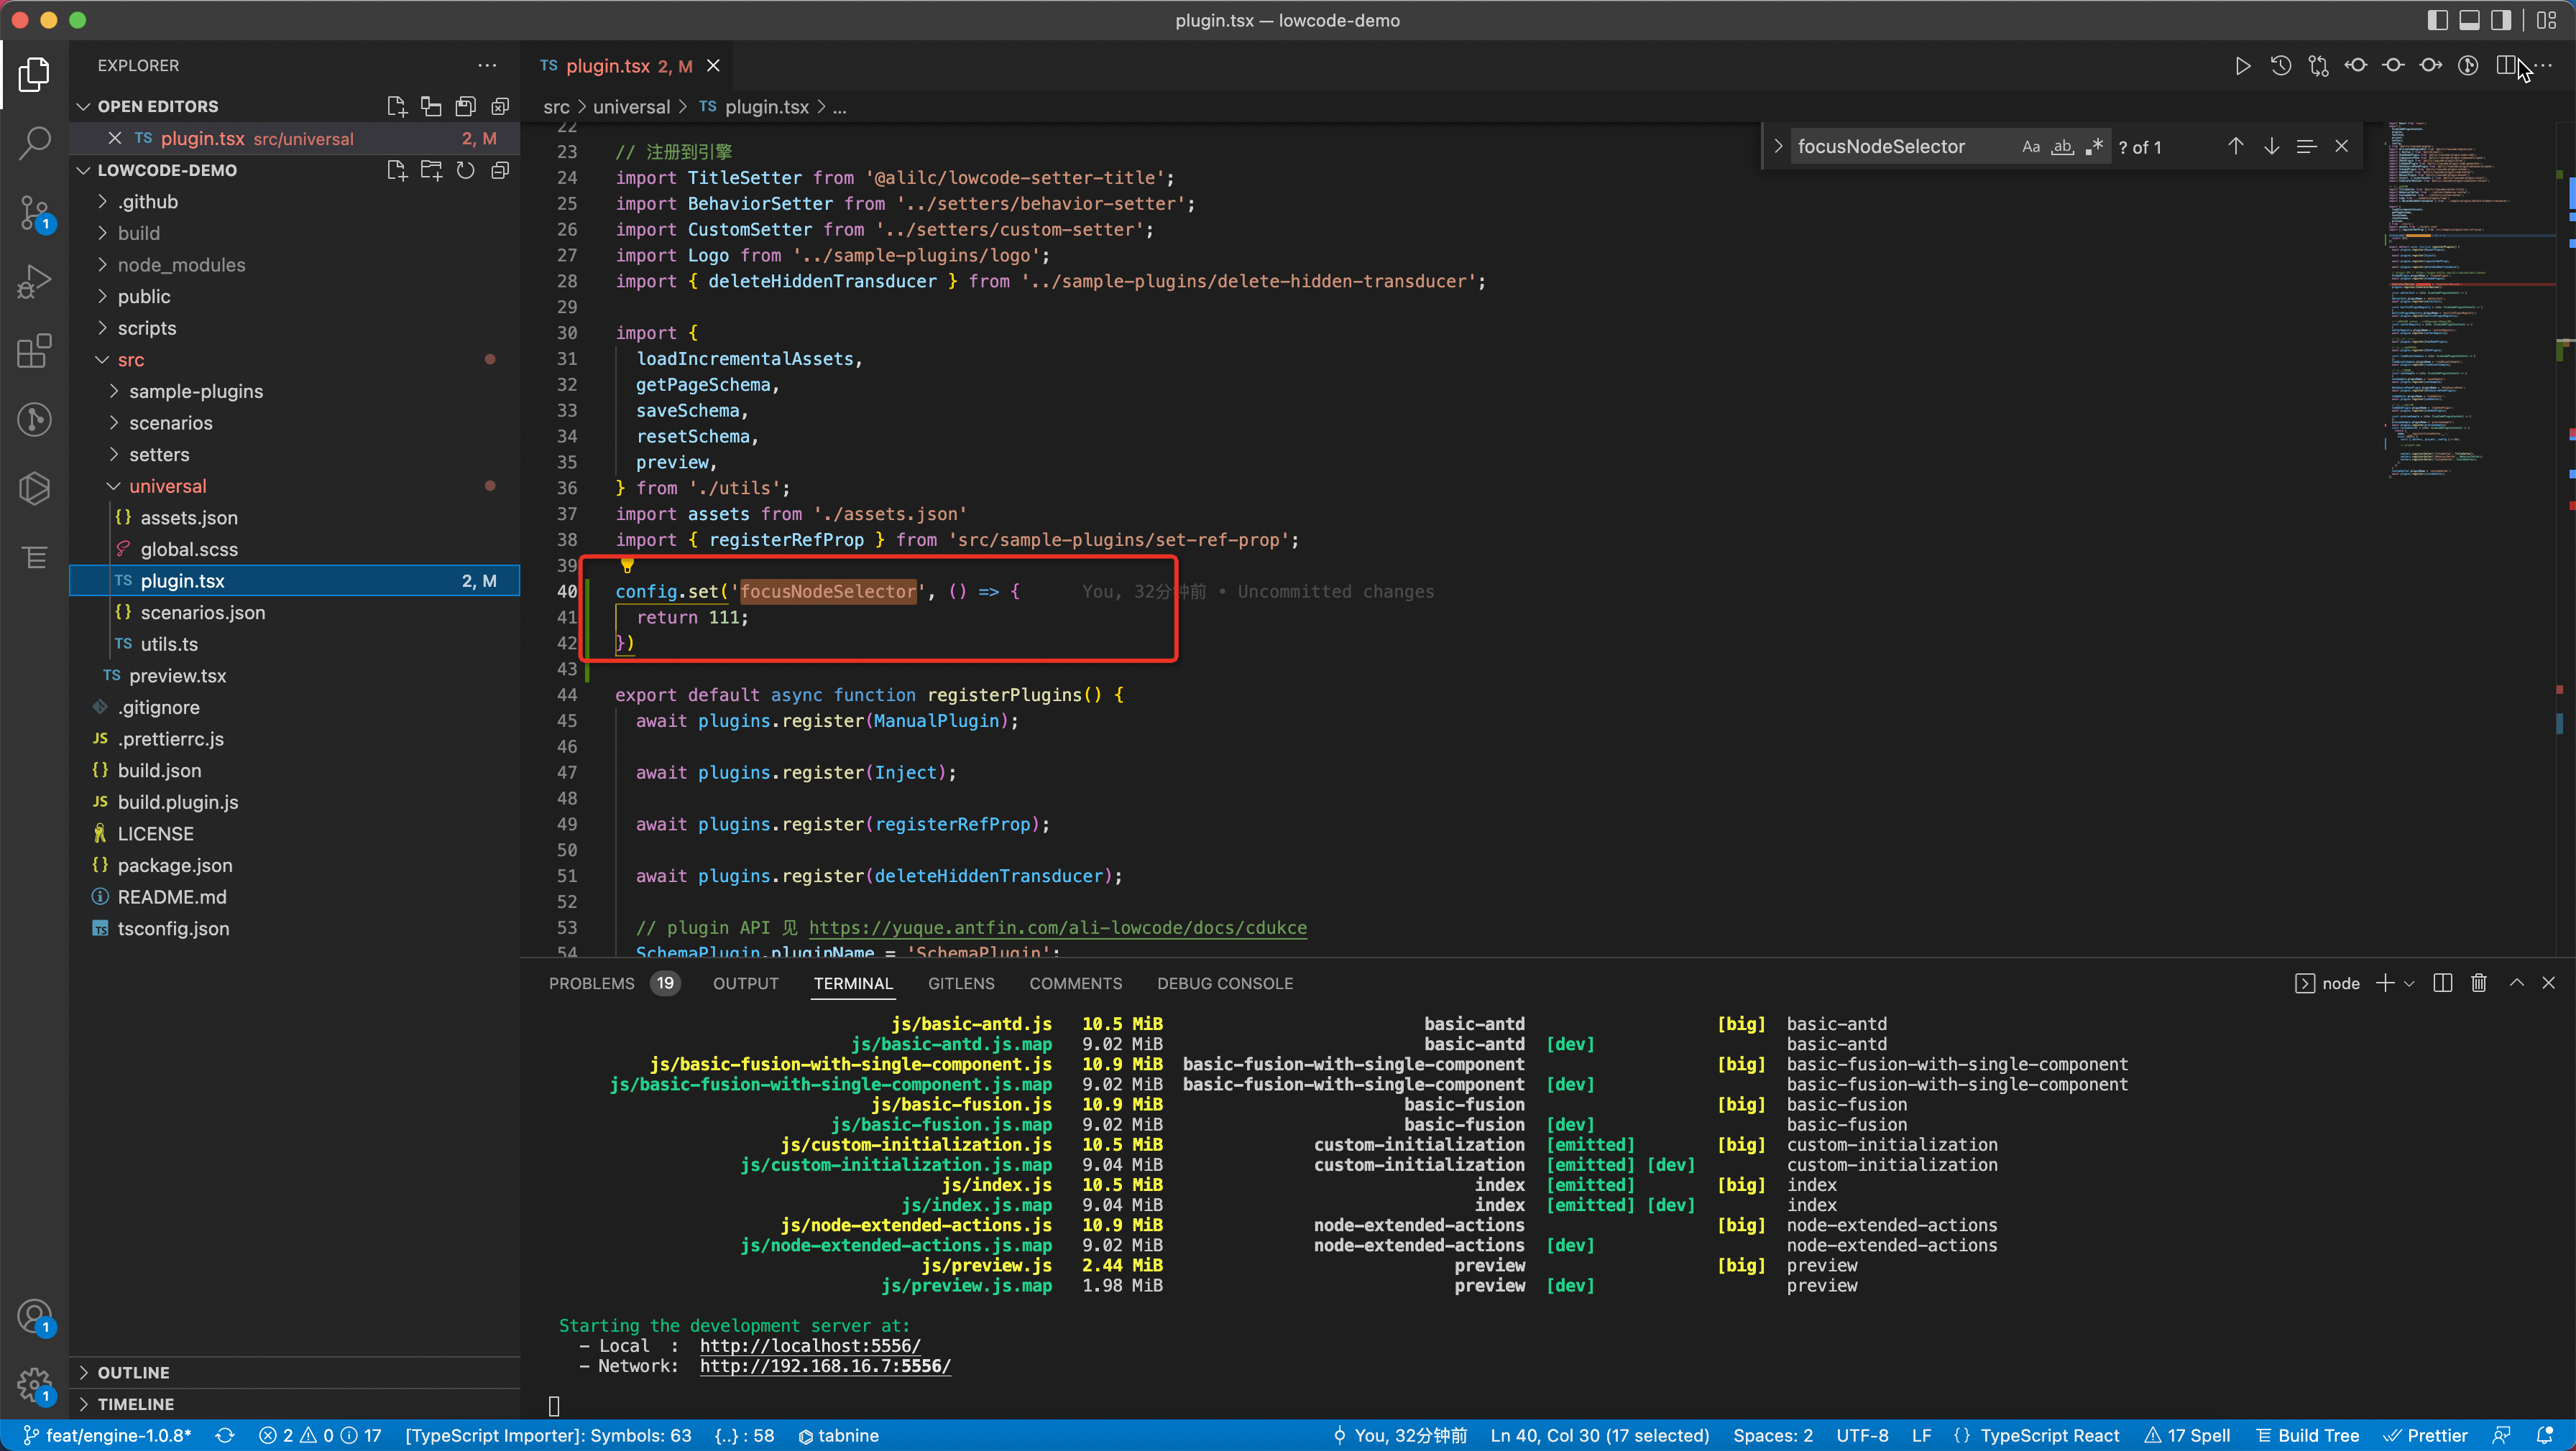The image size is (2576, 1451).
Task: Click feat/engine-1.0.8 branch in status bar
Action: click(107, 1436)
